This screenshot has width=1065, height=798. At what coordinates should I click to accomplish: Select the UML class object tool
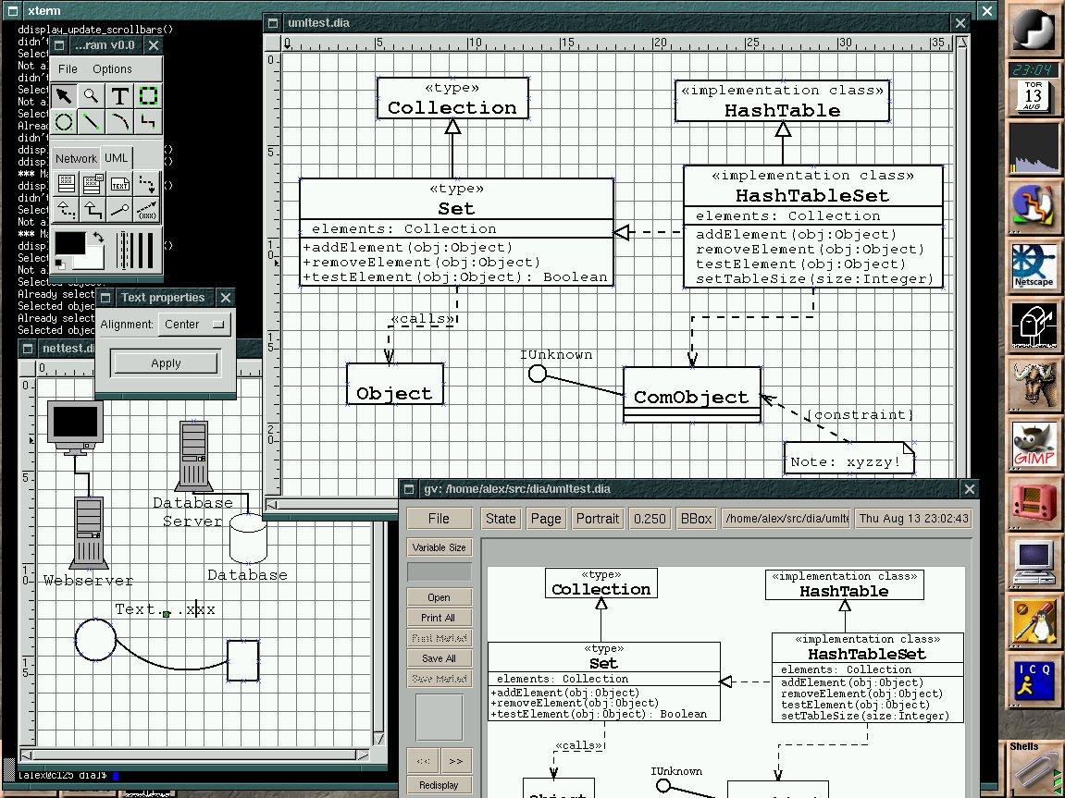click(x=65, y=183)
